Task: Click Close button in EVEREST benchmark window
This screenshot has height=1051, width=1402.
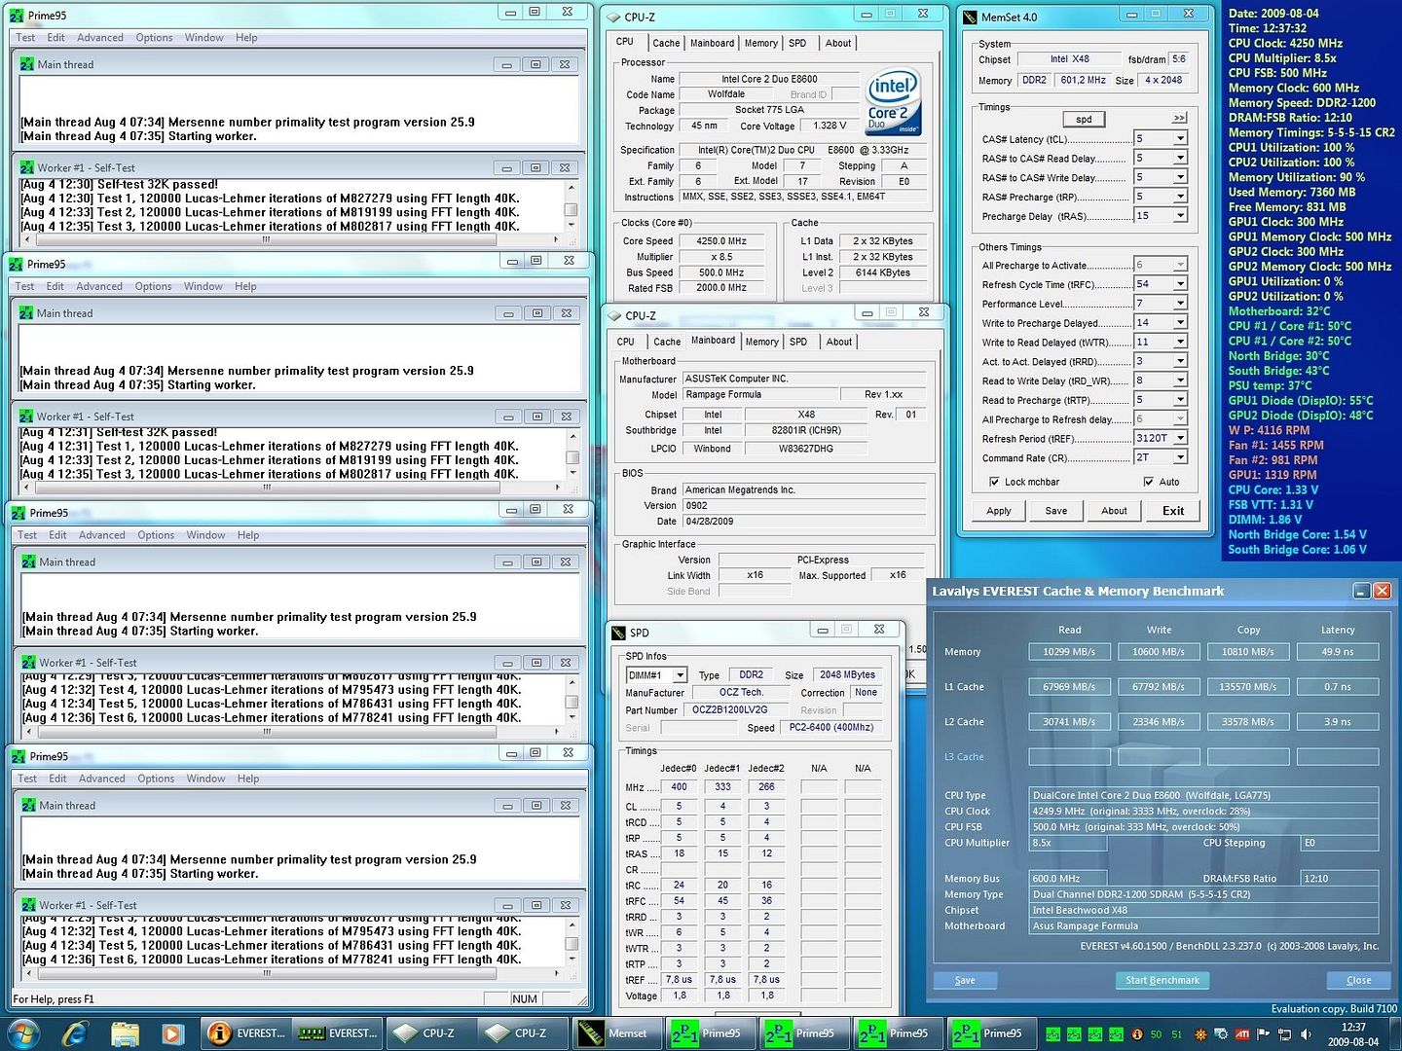Action: pos(1359,980)
